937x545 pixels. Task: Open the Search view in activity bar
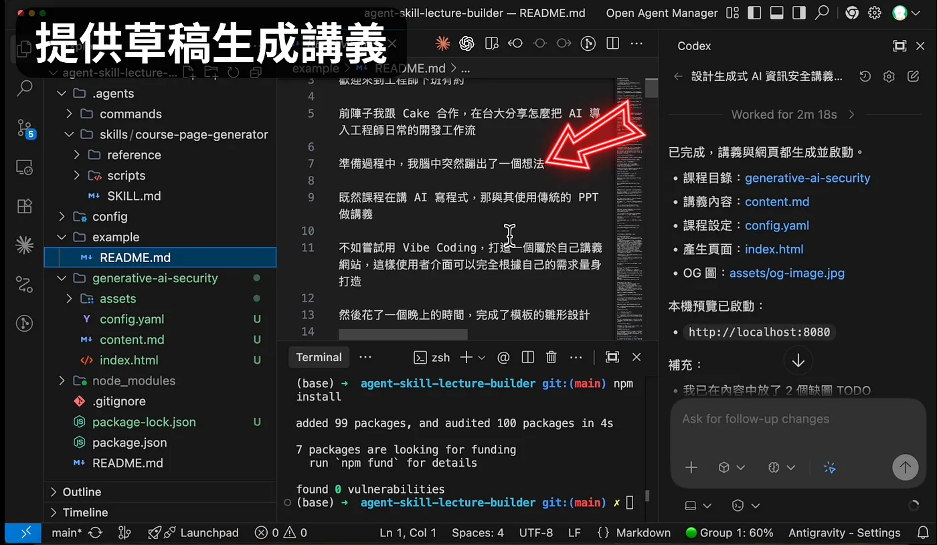coord(25,87)
